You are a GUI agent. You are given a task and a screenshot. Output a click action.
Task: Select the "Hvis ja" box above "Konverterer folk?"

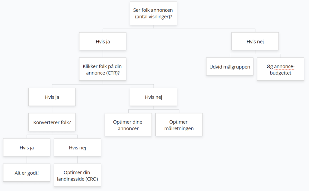tap(52, 97)
